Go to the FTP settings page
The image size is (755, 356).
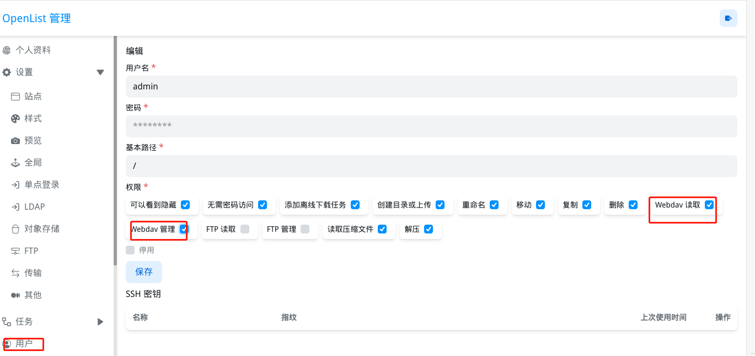click(31, 251)
